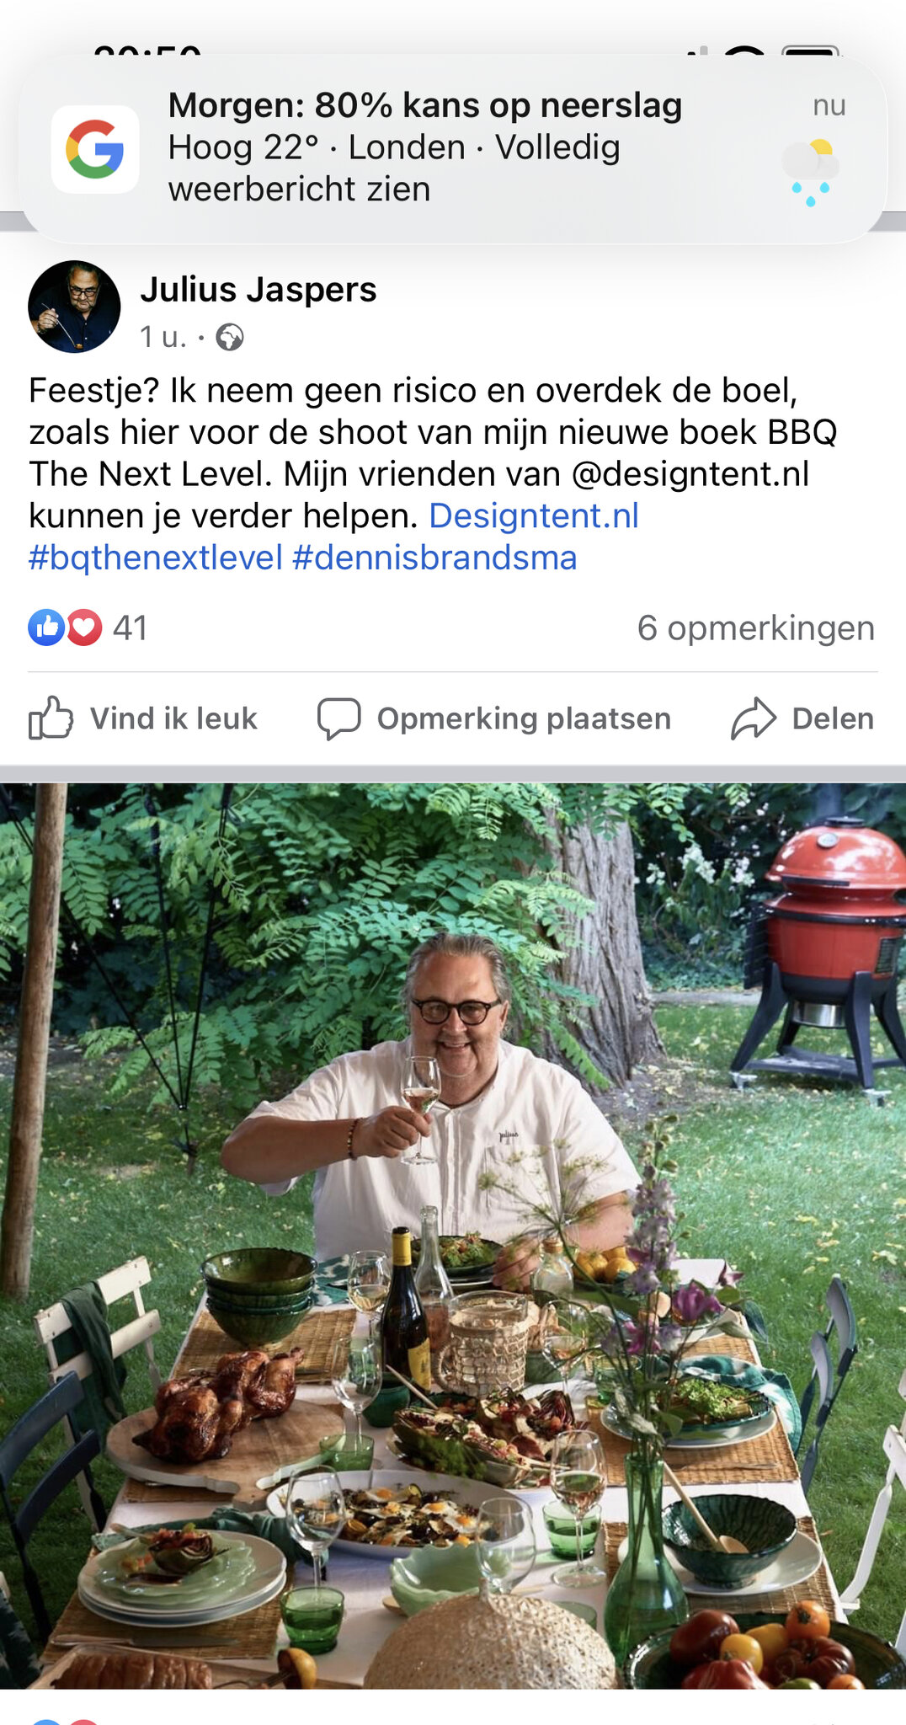This screenshot has height=1725, width=906.
Task: Open the #bqthenextlevel hashtag
Action: coord(156,558)
